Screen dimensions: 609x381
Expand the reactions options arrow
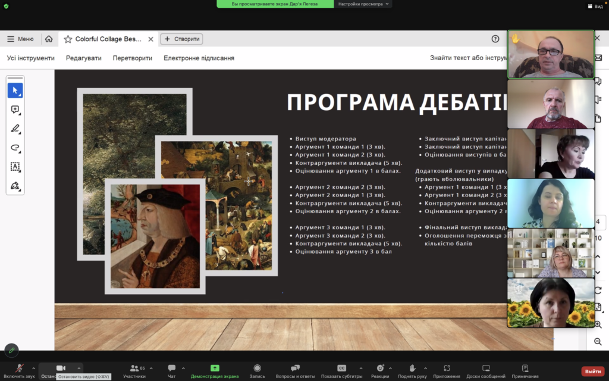[390, 368]
